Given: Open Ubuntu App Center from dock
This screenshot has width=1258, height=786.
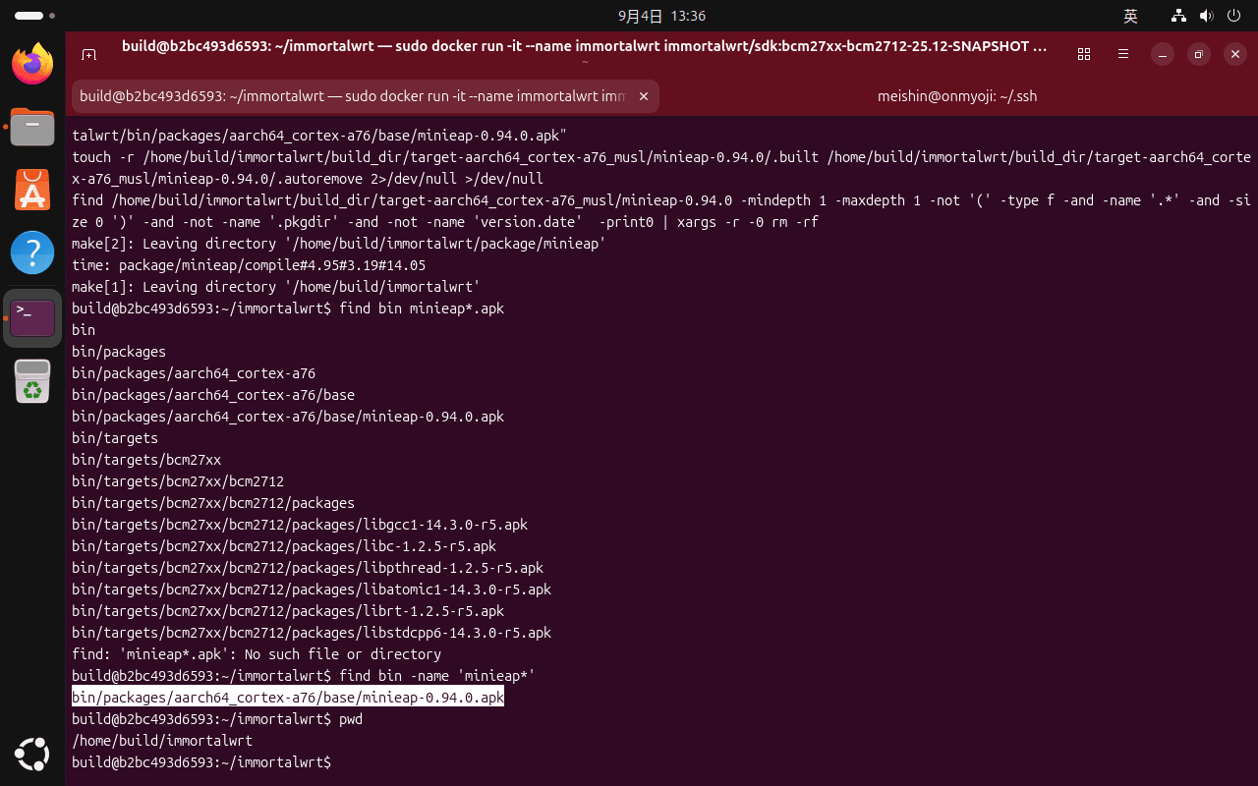Looking at the screenshot, I should tap(32, 190).
